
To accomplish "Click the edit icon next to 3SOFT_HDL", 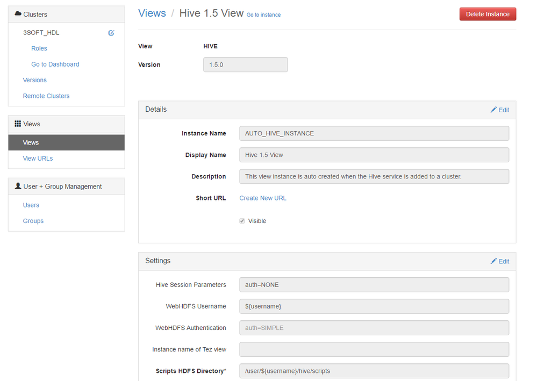I will 111,33.
